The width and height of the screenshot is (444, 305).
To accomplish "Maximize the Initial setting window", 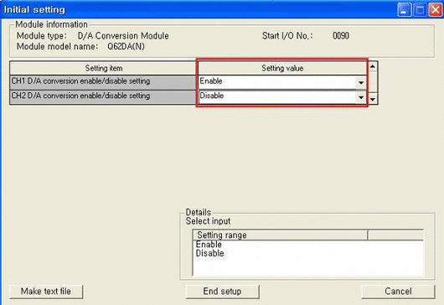I will click(420, 10).
